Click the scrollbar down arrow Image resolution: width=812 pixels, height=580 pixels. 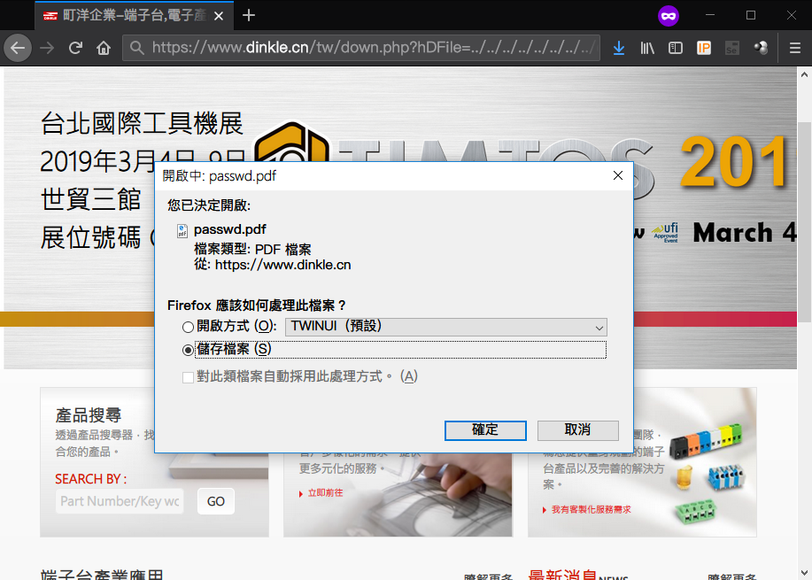click(x=804, y=572)
